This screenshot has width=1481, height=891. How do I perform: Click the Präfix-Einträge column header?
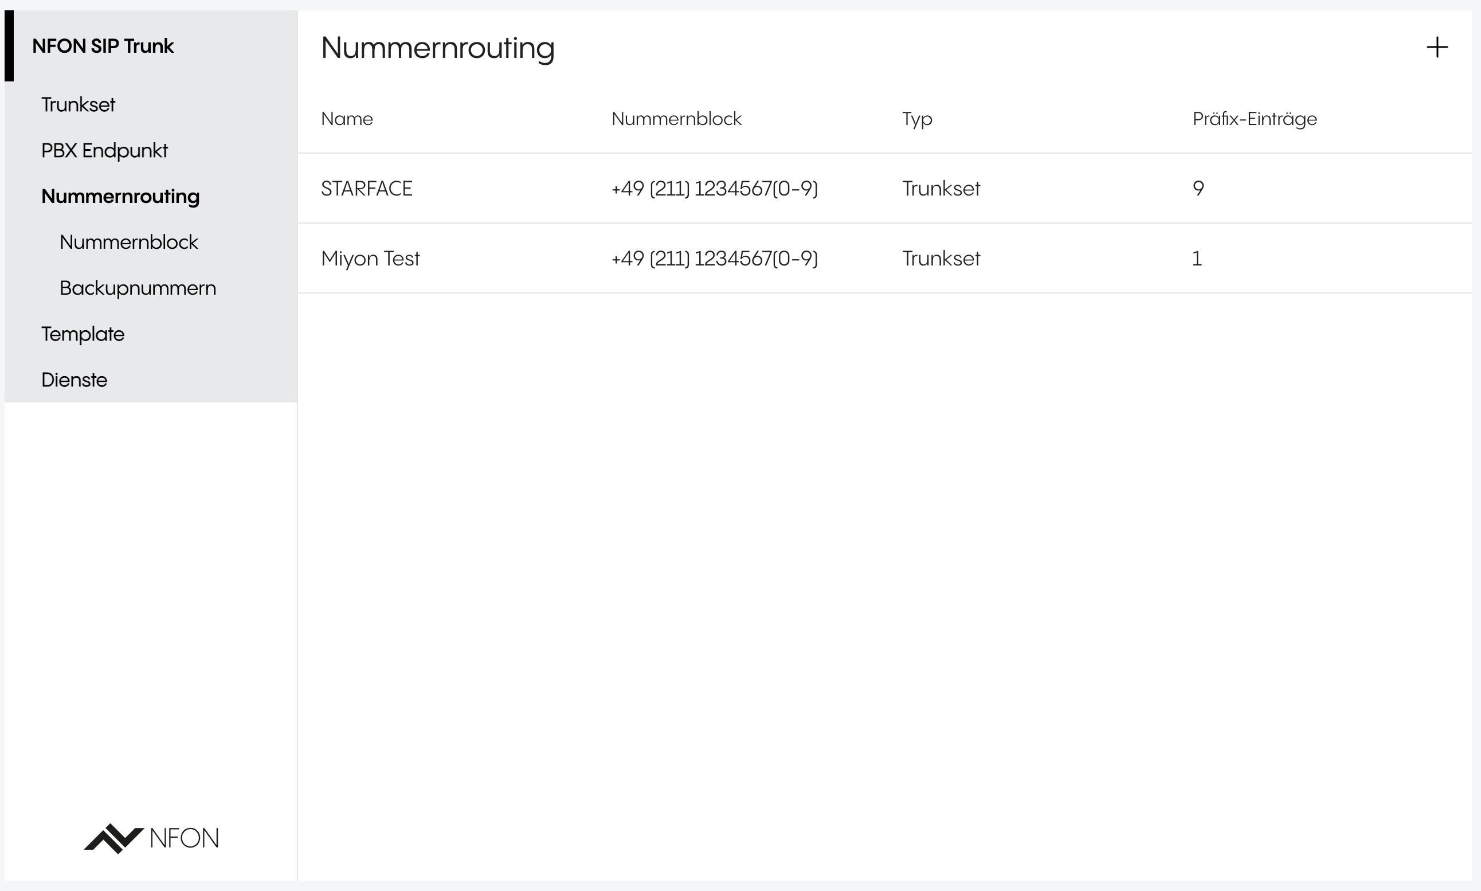1254,119
